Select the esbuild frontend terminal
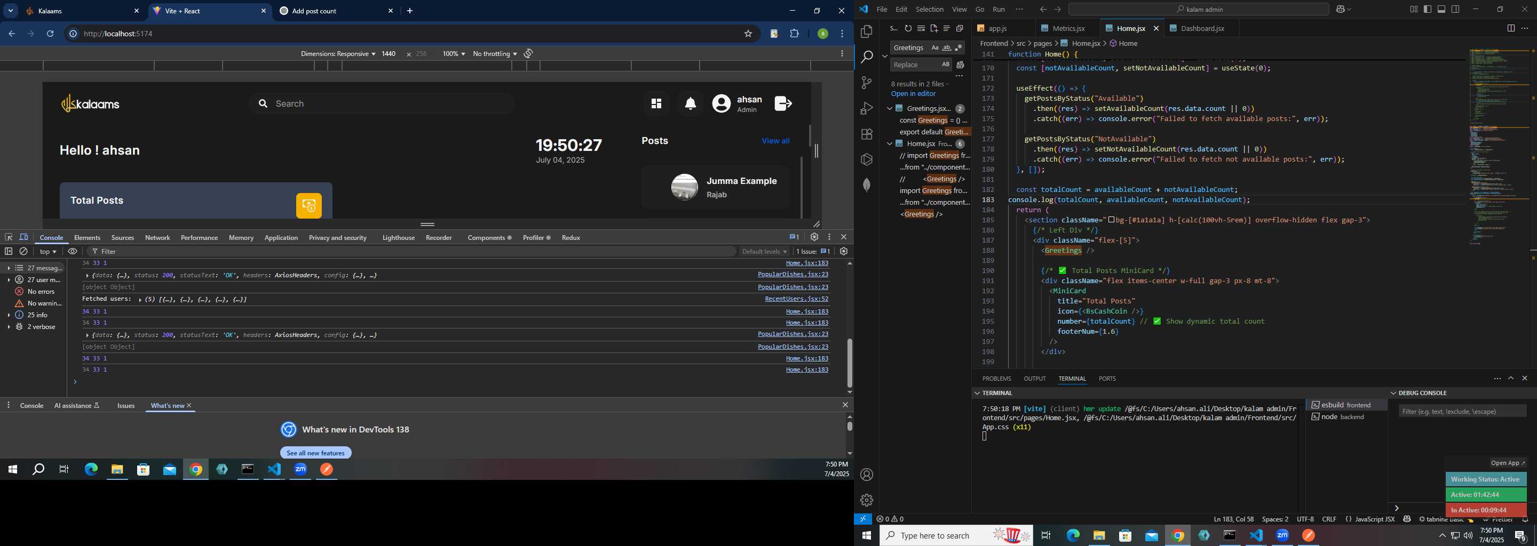This screenshot has height=546, width=1537. (1346, 405)
